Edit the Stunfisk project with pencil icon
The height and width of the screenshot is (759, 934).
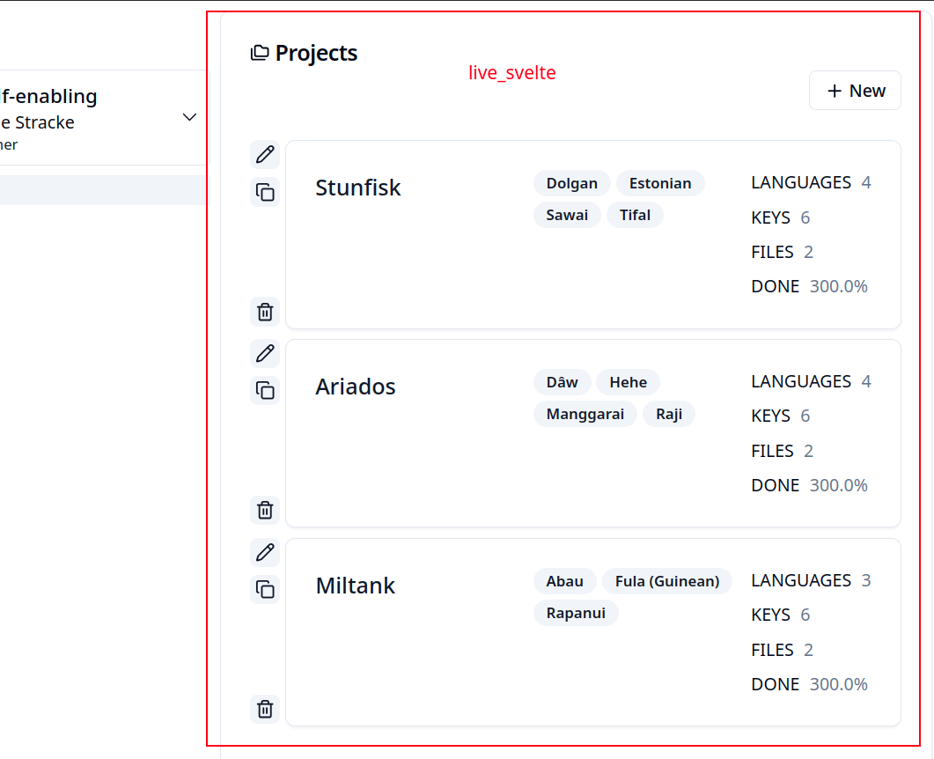coord(265,155)
